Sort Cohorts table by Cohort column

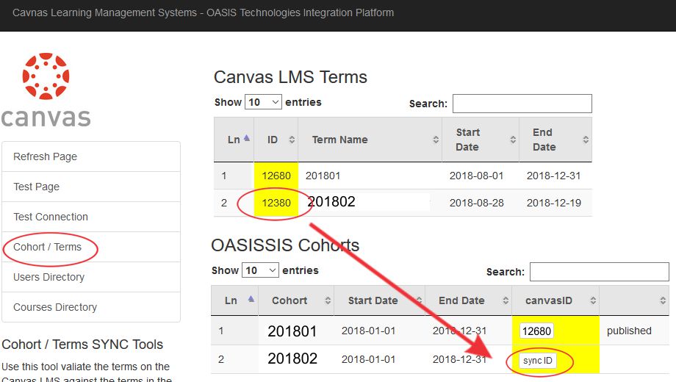[x=295, y=300]
